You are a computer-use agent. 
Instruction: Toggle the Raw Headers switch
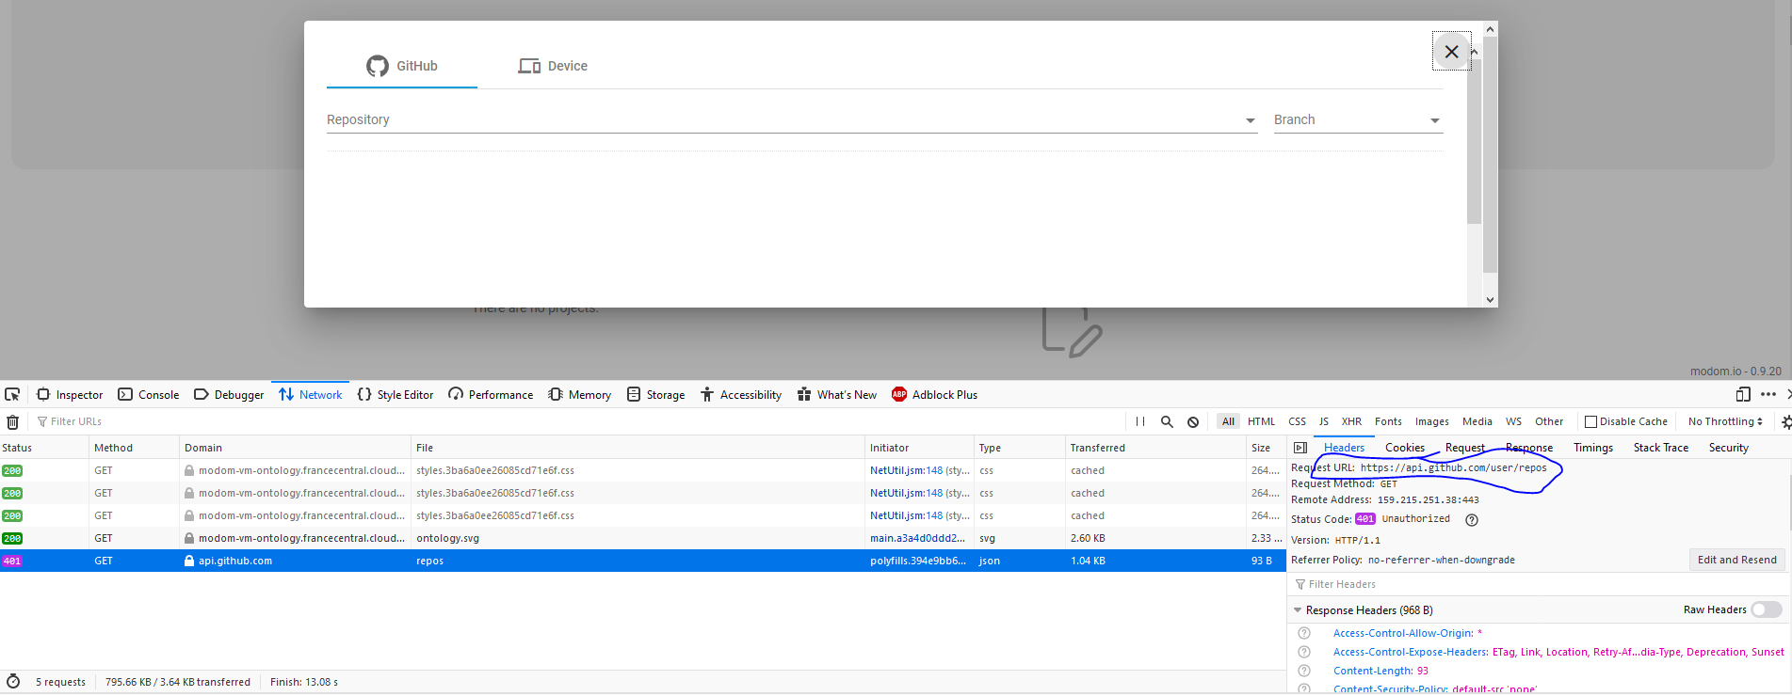[1767, 609]
